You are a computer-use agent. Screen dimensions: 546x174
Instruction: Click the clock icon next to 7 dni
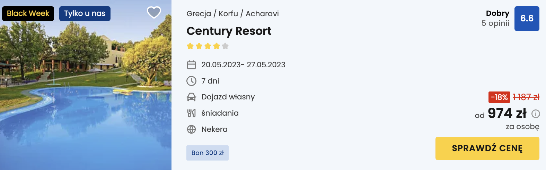coord(191,81)
